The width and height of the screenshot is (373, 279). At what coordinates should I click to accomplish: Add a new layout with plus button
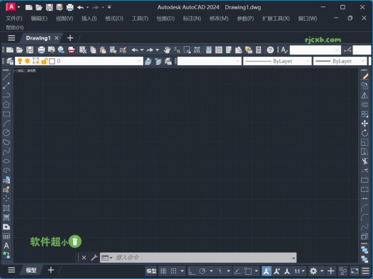coord(50,271)
